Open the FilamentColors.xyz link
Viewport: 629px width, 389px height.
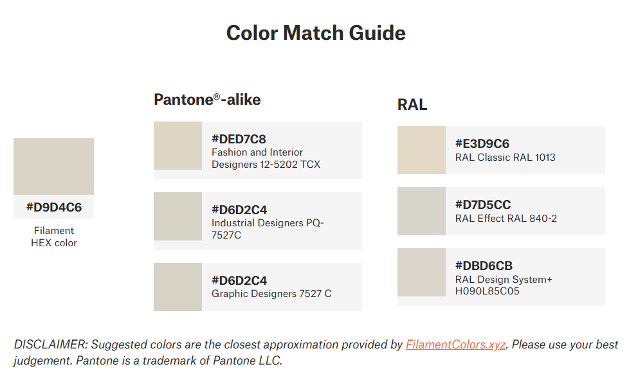point(455,345)
